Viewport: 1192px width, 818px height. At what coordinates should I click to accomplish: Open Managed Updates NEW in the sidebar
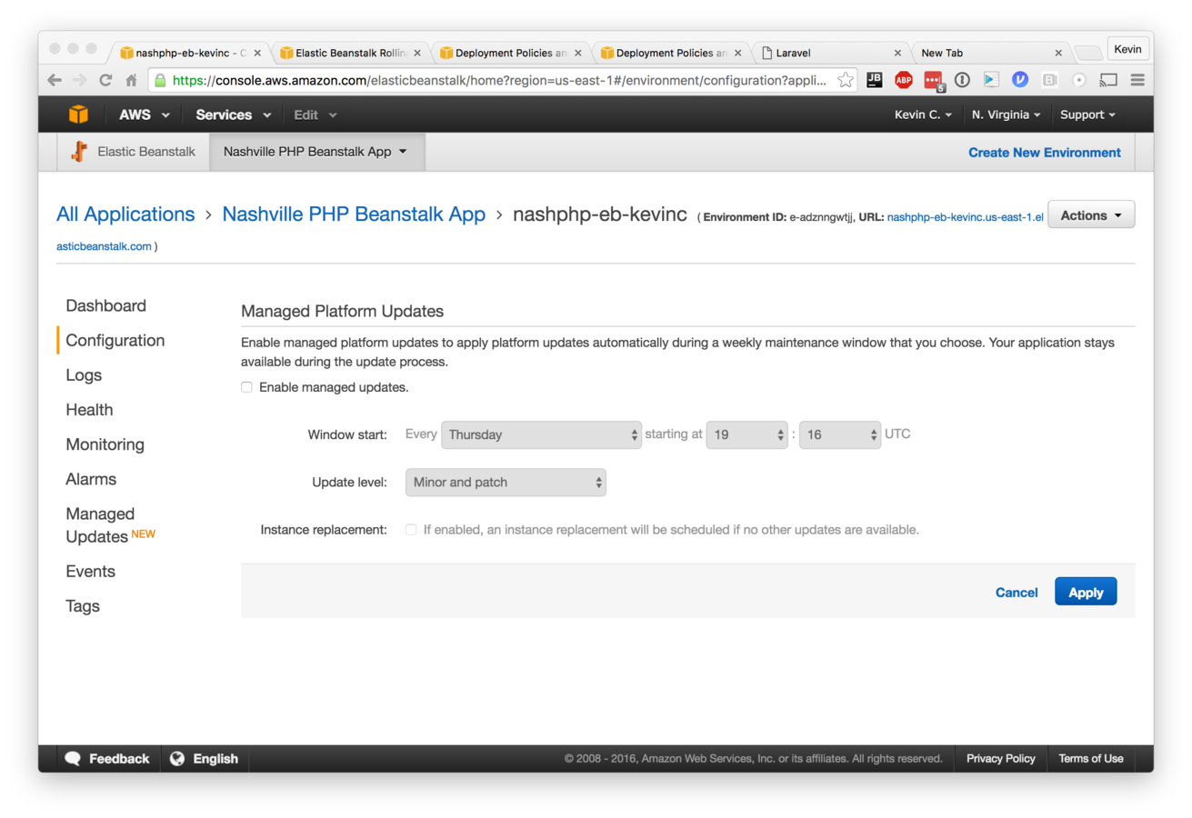[110, 525]
